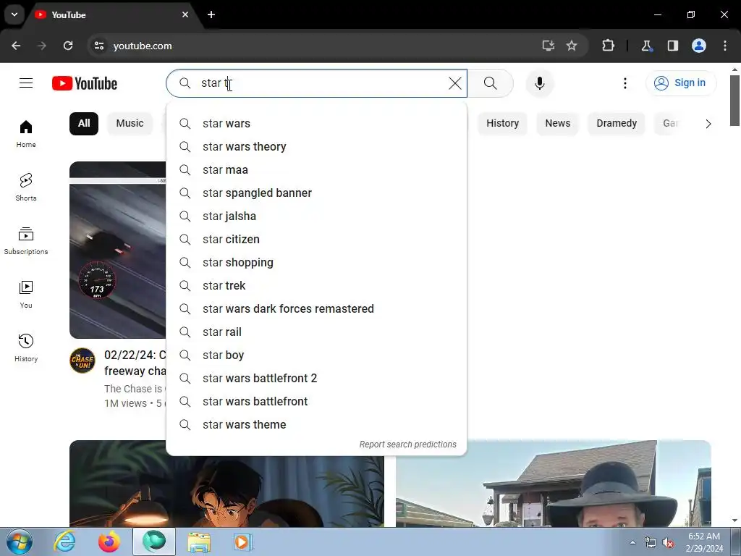Choose the 'star wars' suggestion
Screen dimensions: 741x556
pyautogui.click(x=316, y=123)
